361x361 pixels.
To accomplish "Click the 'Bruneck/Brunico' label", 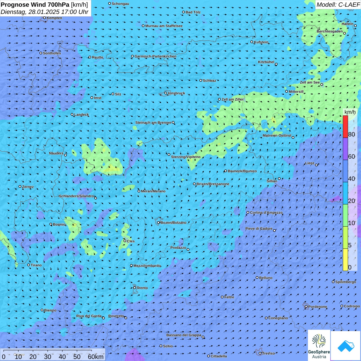I will click(242, 171).
